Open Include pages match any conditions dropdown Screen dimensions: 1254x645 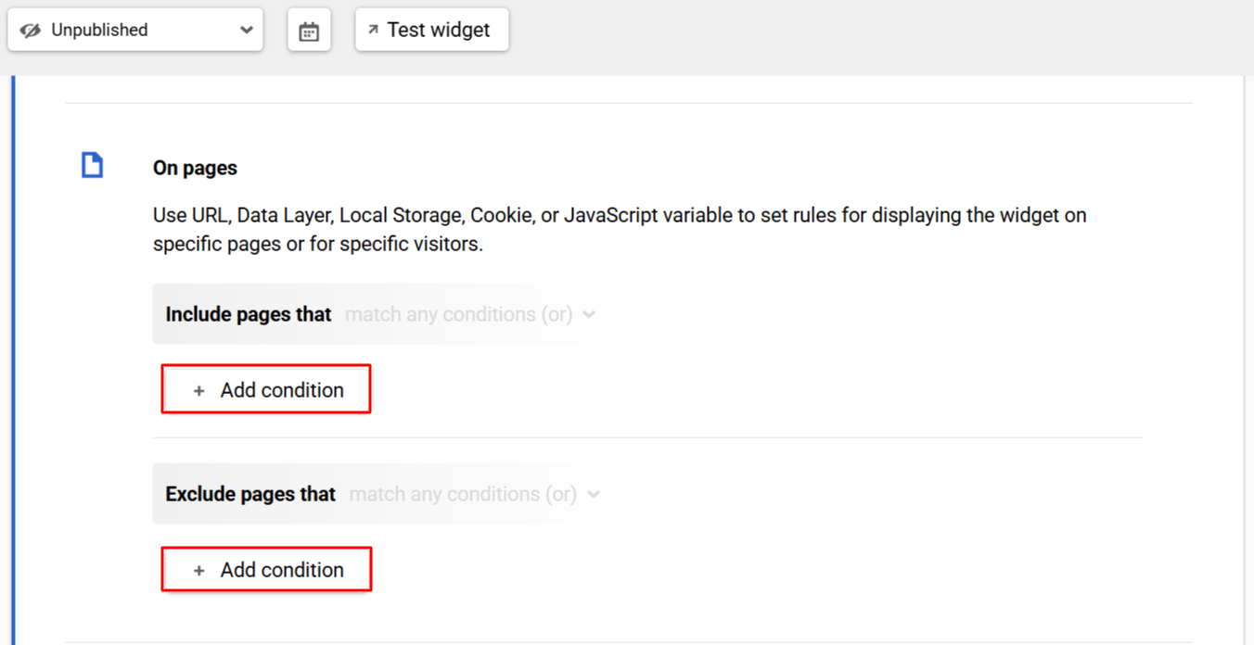pos(469,314)
